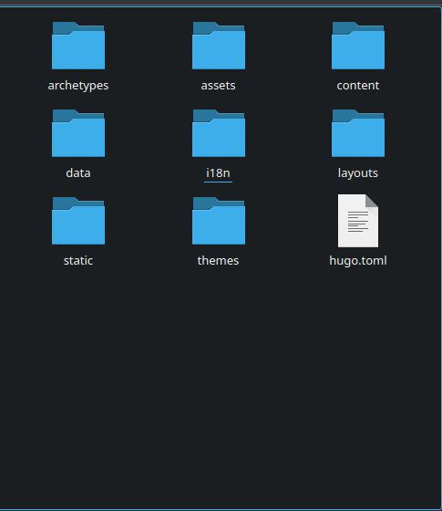Select the content folder icon
This screenshot has height=511, width=442.
click(358, 46)
